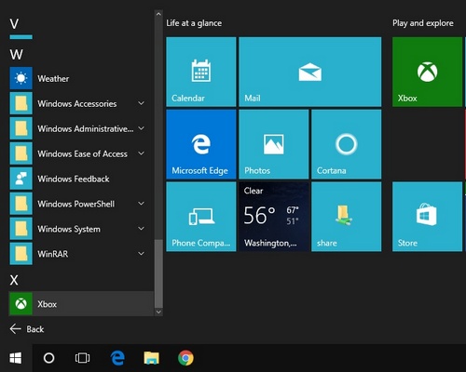
Task: Open Microsoft Edge tile
Action: pyautogui.click(x=201, y=144)
